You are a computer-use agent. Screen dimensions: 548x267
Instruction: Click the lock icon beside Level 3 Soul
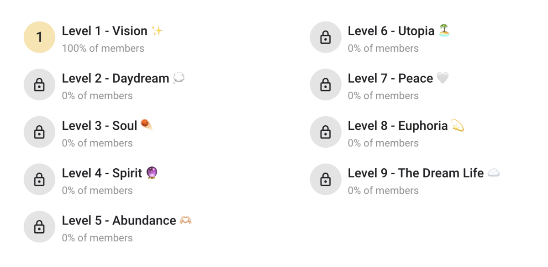[39, 132]
